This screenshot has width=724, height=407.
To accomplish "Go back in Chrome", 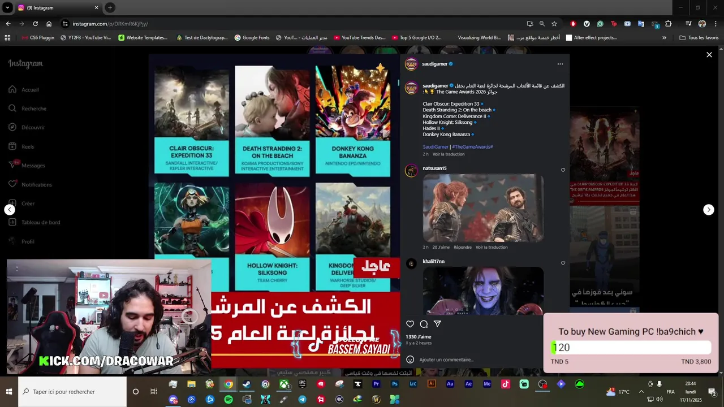I will [8, 24].
